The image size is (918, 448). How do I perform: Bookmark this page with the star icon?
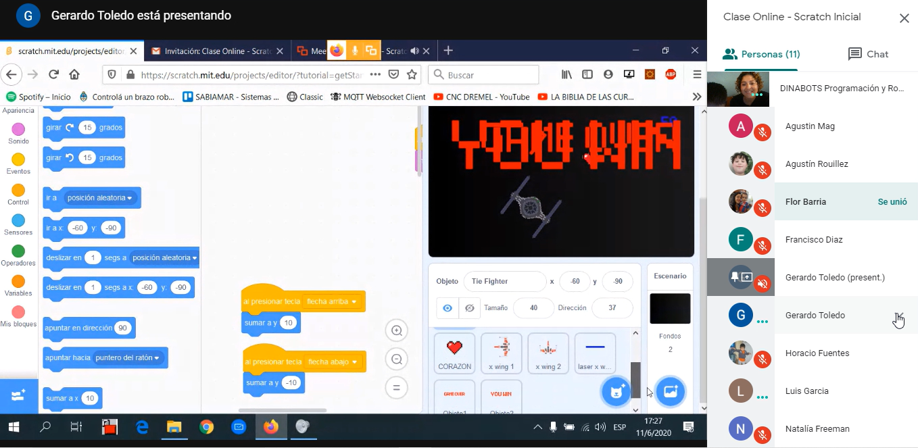point(412,74)
